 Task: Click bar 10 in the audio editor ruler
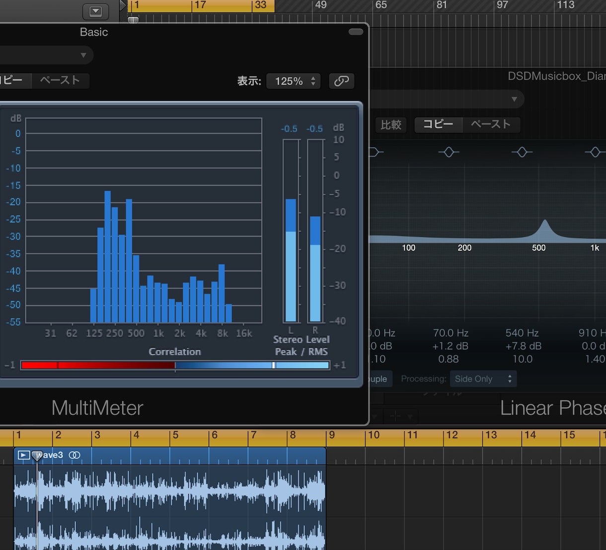374,435
